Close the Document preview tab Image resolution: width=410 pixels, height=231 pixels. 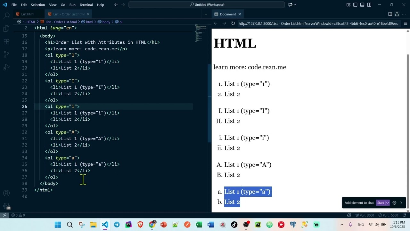pyautogui.click(x=239, y=14)
